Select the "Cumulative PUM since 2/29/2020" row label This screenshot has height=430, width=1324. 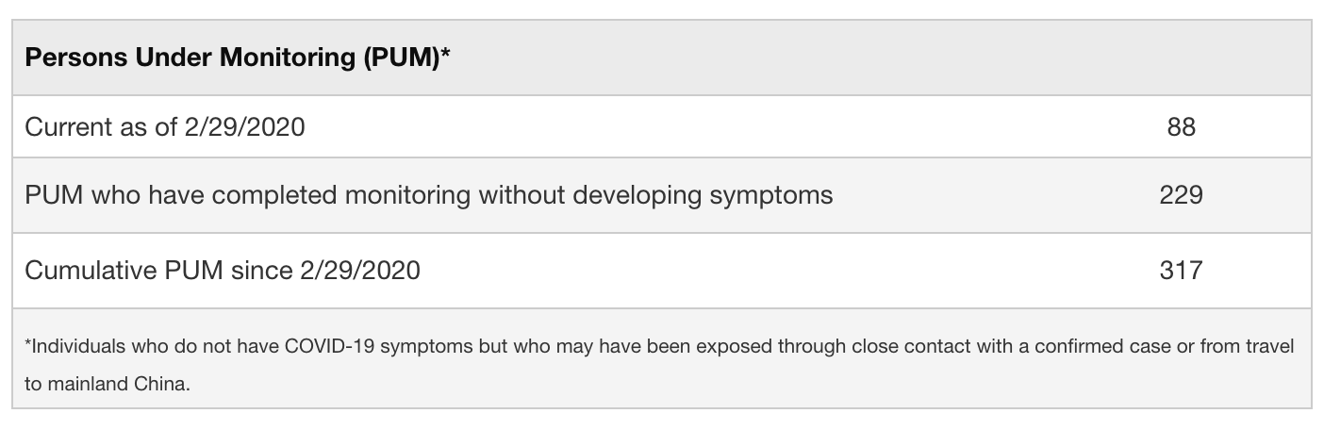click(223, 271)
